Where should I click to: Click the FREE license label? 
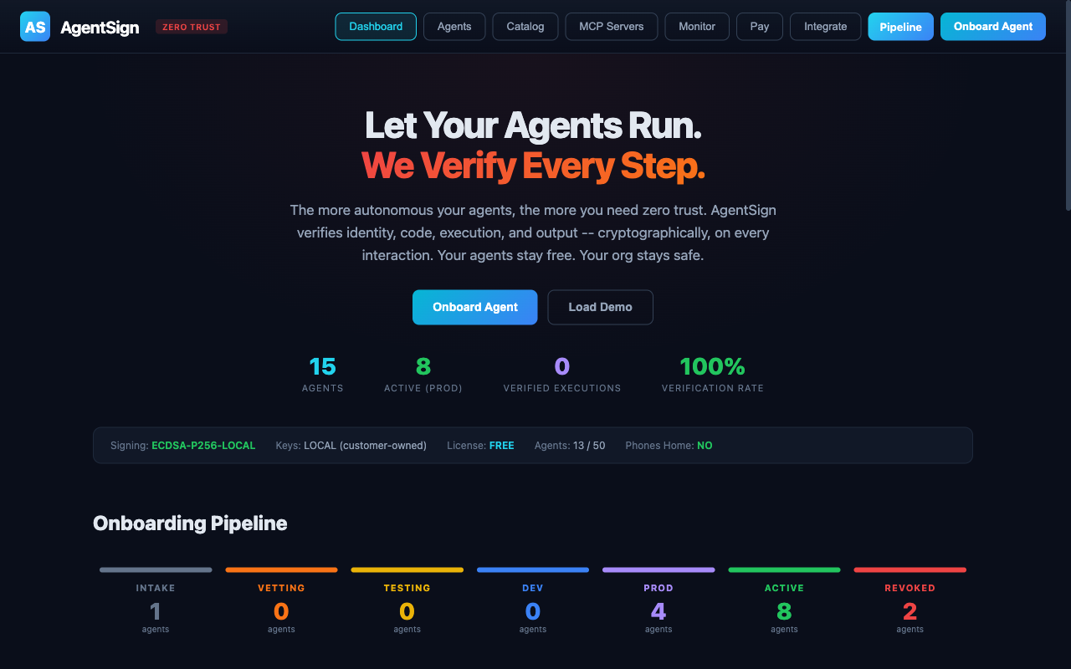click(501, 445)
